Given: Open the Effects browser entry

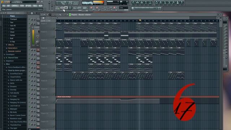Looking at the screenshot, I should pos(11,45).
